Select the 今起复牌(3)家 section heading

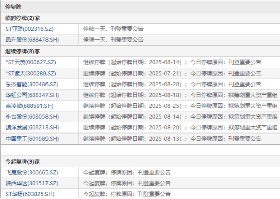point(23,162)
